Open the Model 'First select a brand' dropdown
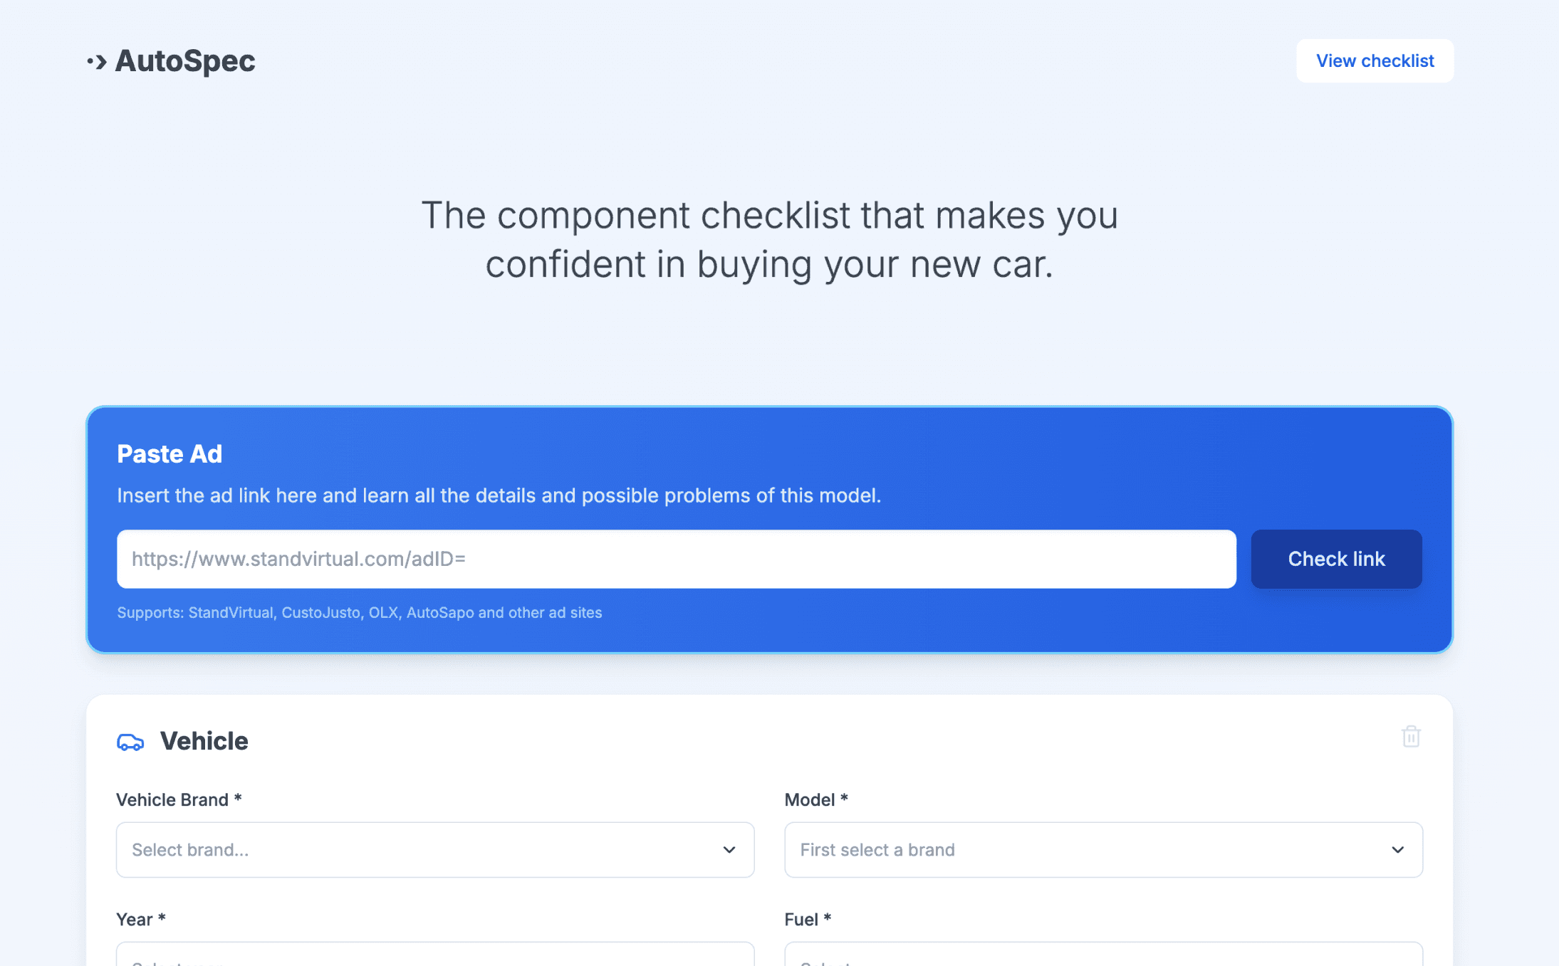1559x966 pixels. click(1103, 850)
